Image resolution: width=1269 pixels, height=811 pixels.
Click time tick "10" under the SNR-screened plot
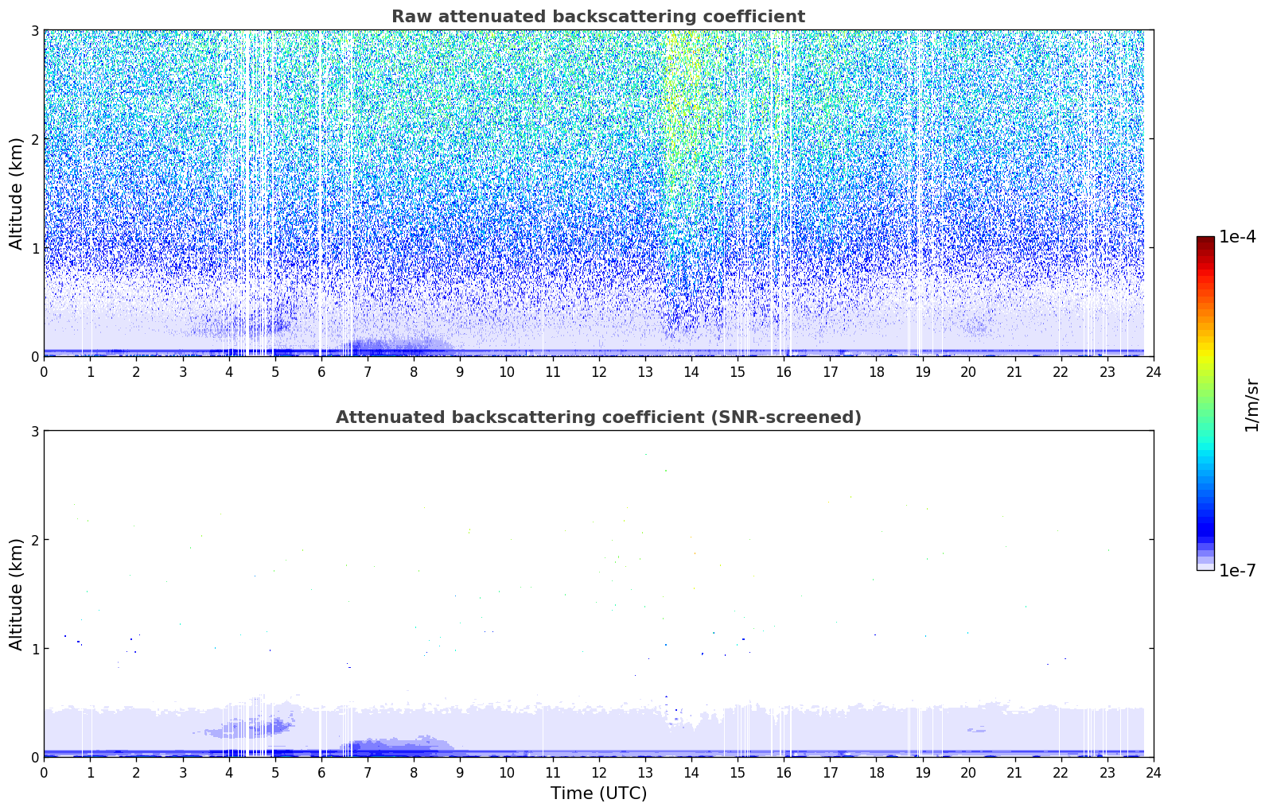click(506, 772)
